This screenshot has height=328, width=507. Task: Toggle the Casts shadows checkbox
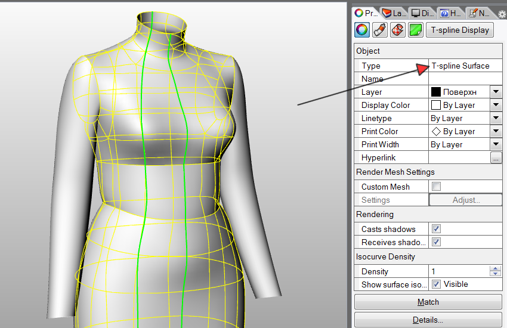coord(436,229)
